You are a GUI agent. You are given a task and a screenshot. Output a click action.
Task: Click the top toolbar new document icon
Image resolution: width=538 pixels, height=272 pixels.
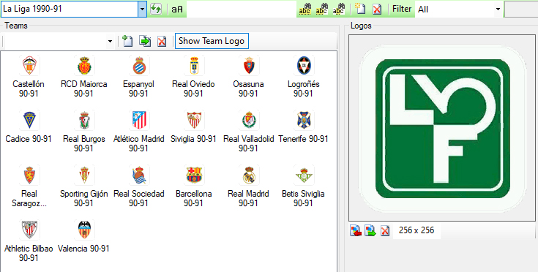pos(360,10)
